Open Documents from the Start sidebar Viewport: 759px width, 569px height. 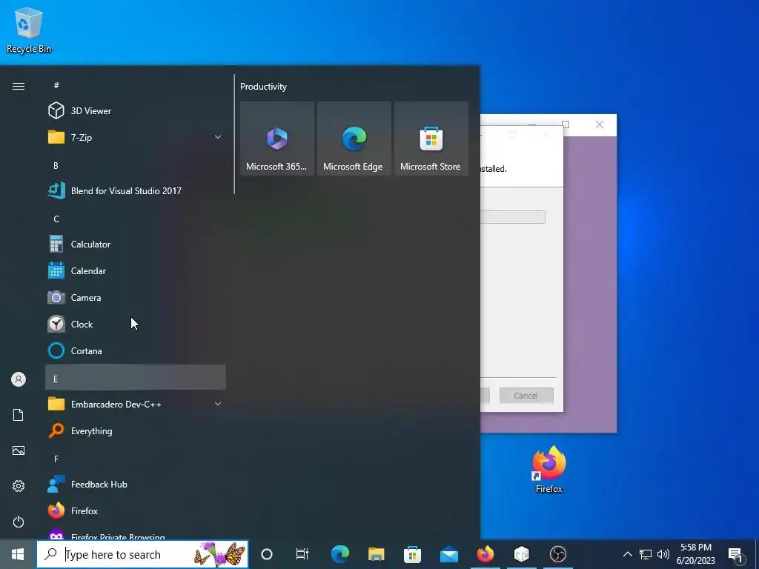[19, 415]
